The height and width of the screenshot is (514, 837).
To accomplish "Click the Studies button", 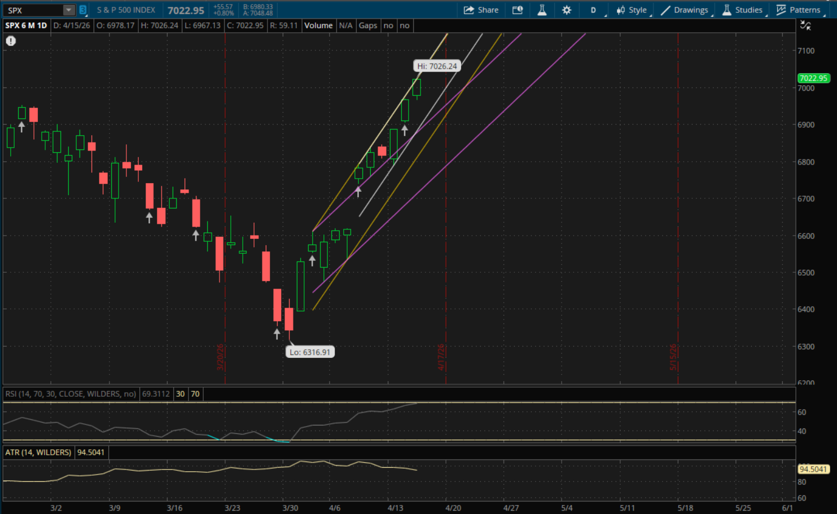I will pyautogui.click(x=743, y=10).
